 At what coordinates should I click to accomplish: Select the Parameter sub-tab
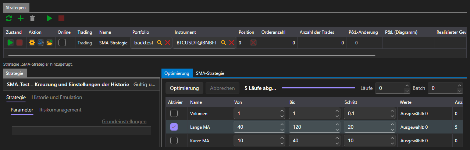22,110
